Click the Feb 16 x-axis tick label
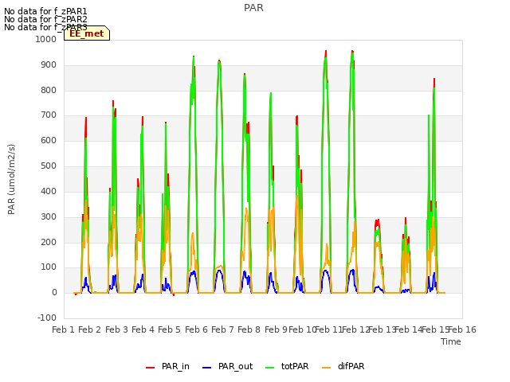The height and width of the screenshot is (382, 510). click(462, 329)
